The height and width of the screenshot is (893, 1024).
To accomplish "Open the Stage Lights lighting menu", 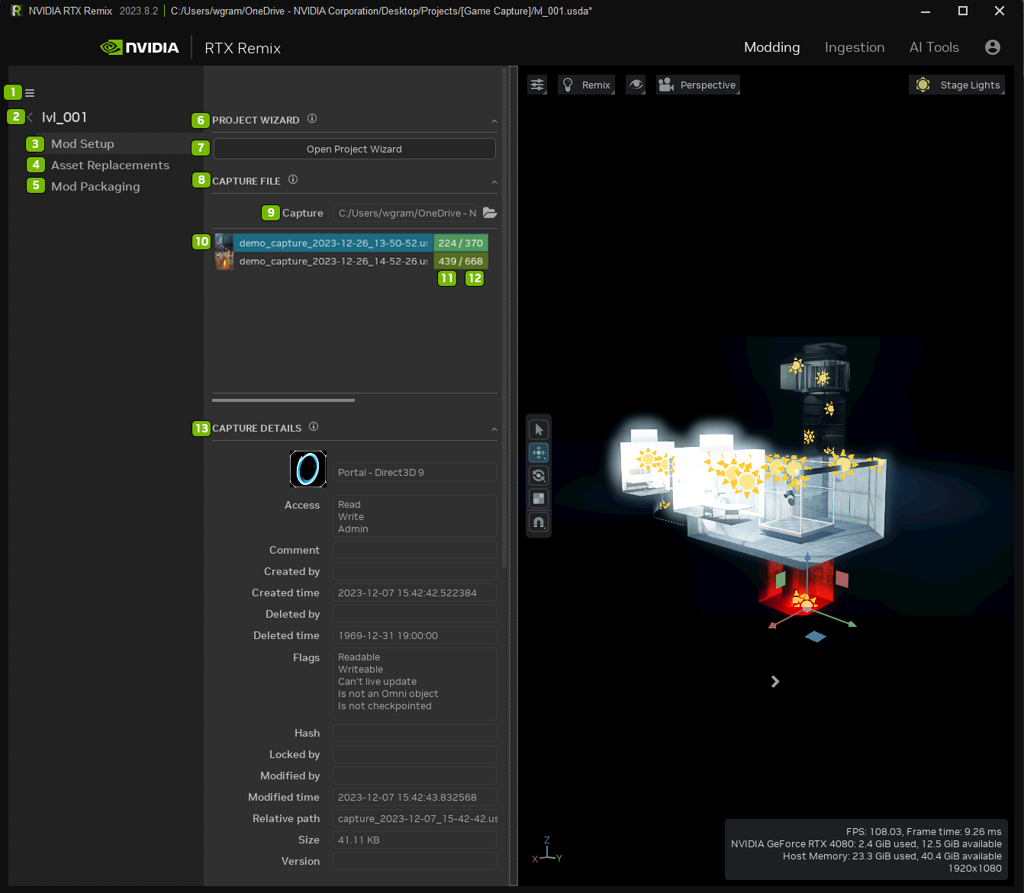I will click(x=957, y=85).
